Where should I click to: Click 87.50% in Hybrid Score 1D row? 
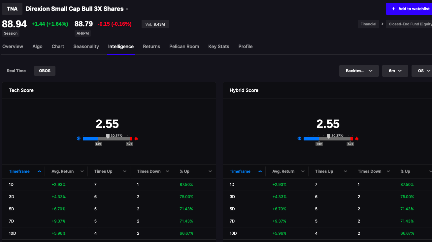click(x=407, y=185)
